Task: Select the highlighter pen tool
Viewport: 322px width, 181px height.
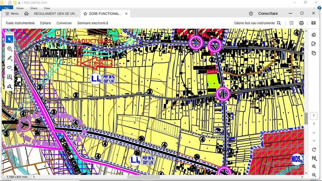Action: pyautogui.click(x=9, y=58)
